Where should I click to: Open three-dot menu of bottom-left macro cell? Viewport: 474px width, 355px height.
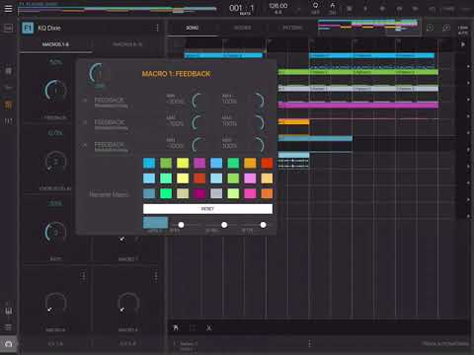pyautogui.click(x=83, y=277)
